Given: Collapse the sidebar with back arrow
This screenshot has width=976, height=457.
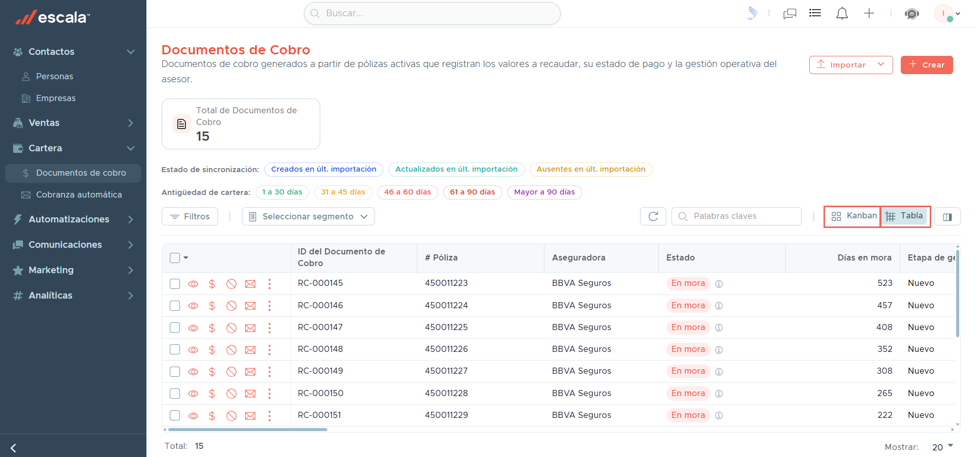Looking at the screenshot, I should click(13, 448).
